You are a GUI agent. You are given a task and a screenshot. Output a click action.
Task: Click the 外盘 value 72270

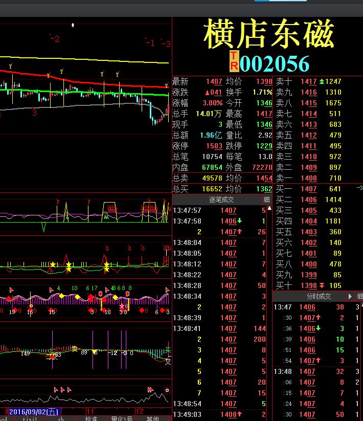(262, 167)
